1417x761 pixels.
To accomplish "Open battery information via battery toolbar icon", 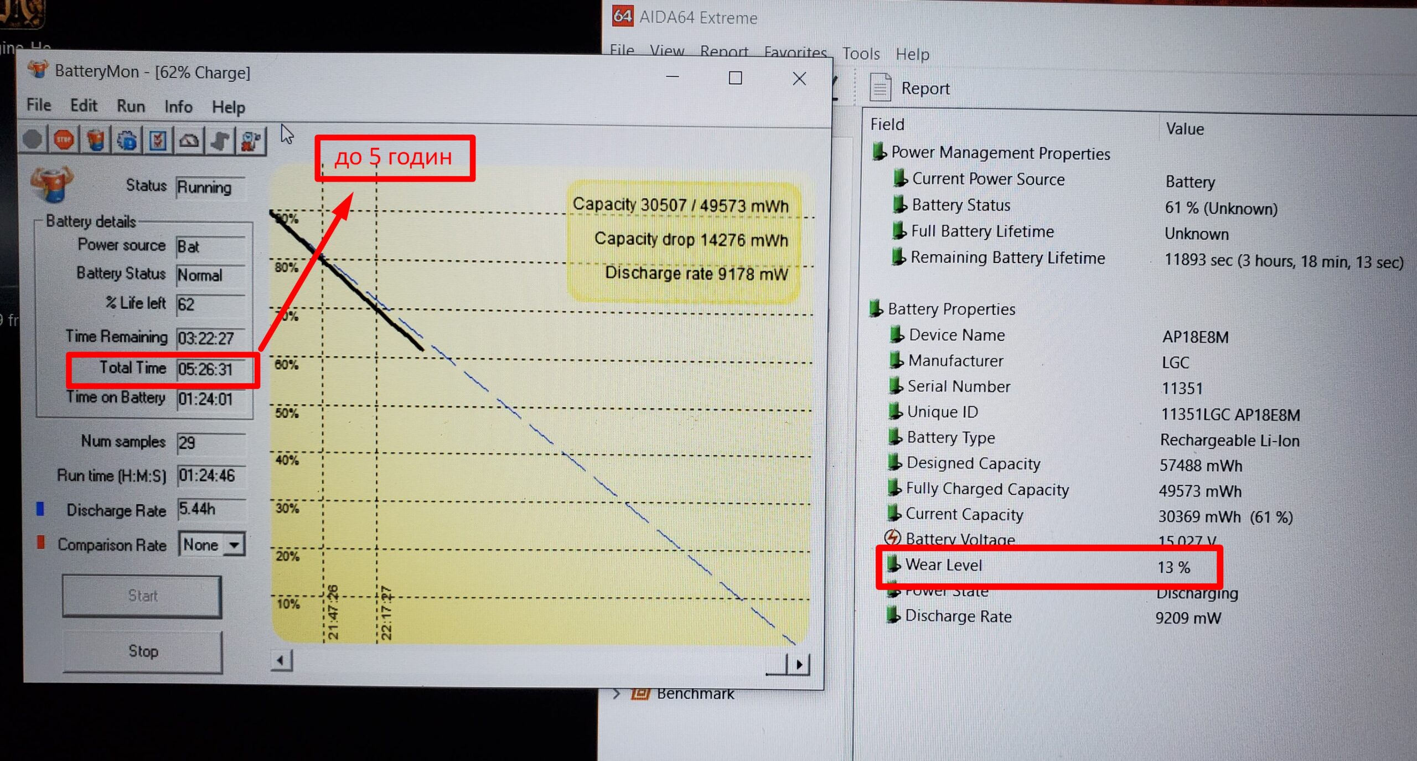I will pos(96,140).
